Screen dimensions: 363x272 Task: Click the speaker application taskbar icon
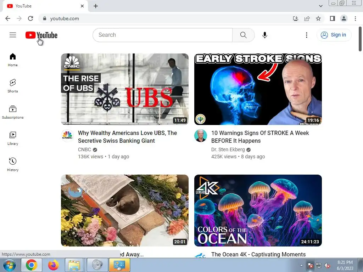(97, 265)
